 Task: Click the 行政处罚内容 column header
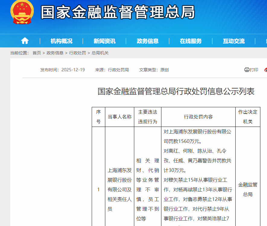[x=198, y=117]
